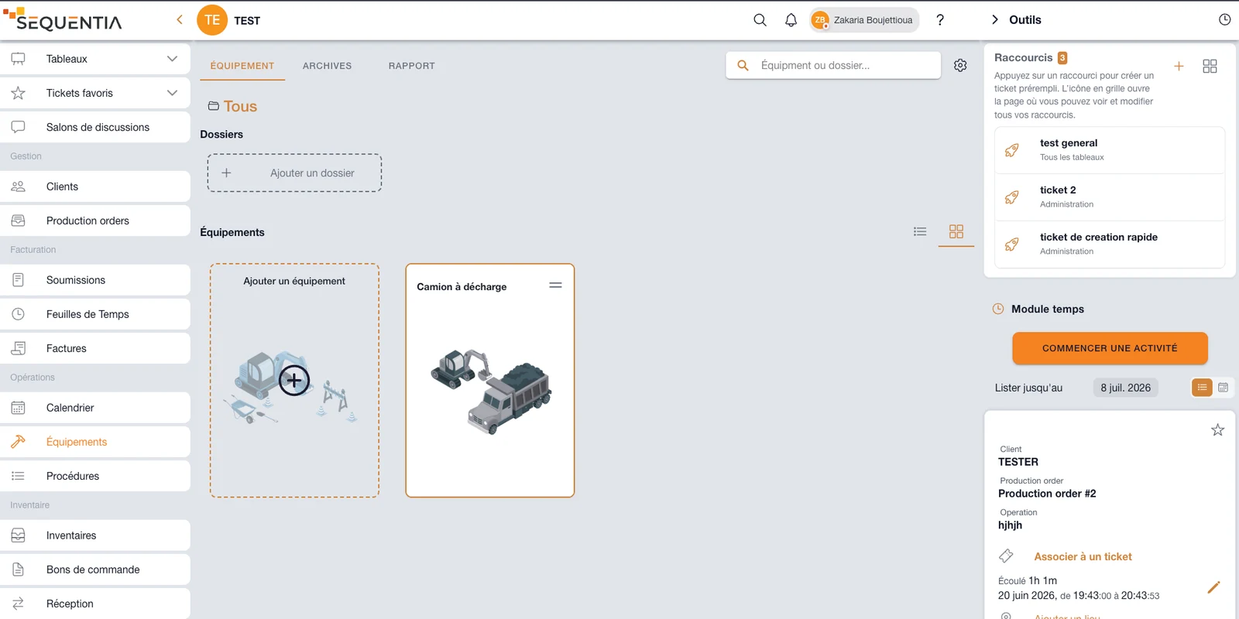Screen dimensions: 1239x619
Task: Click the Raccourcis count badge 3
Action: click(1062, 58)
